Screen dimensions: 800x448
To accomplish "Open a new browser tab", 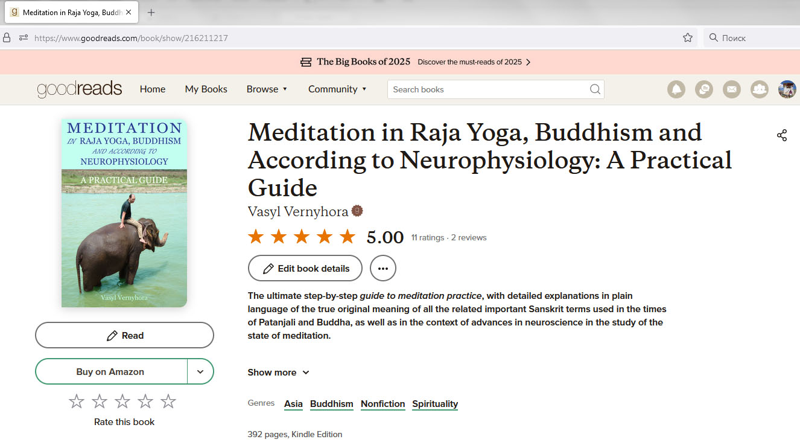I will tap(151, 12).
